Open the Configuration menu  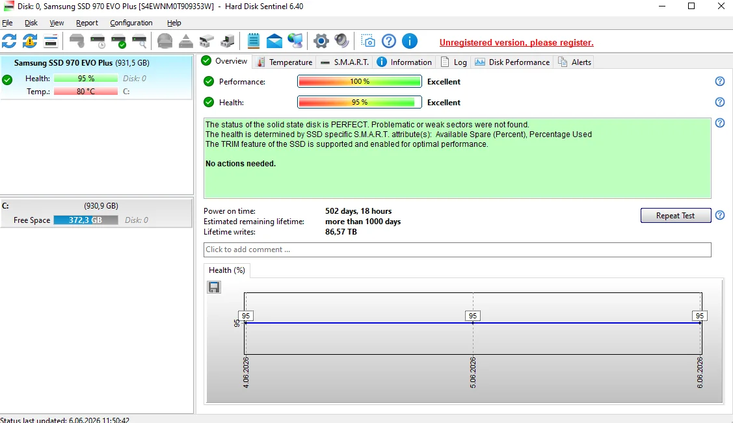(131, 23)
